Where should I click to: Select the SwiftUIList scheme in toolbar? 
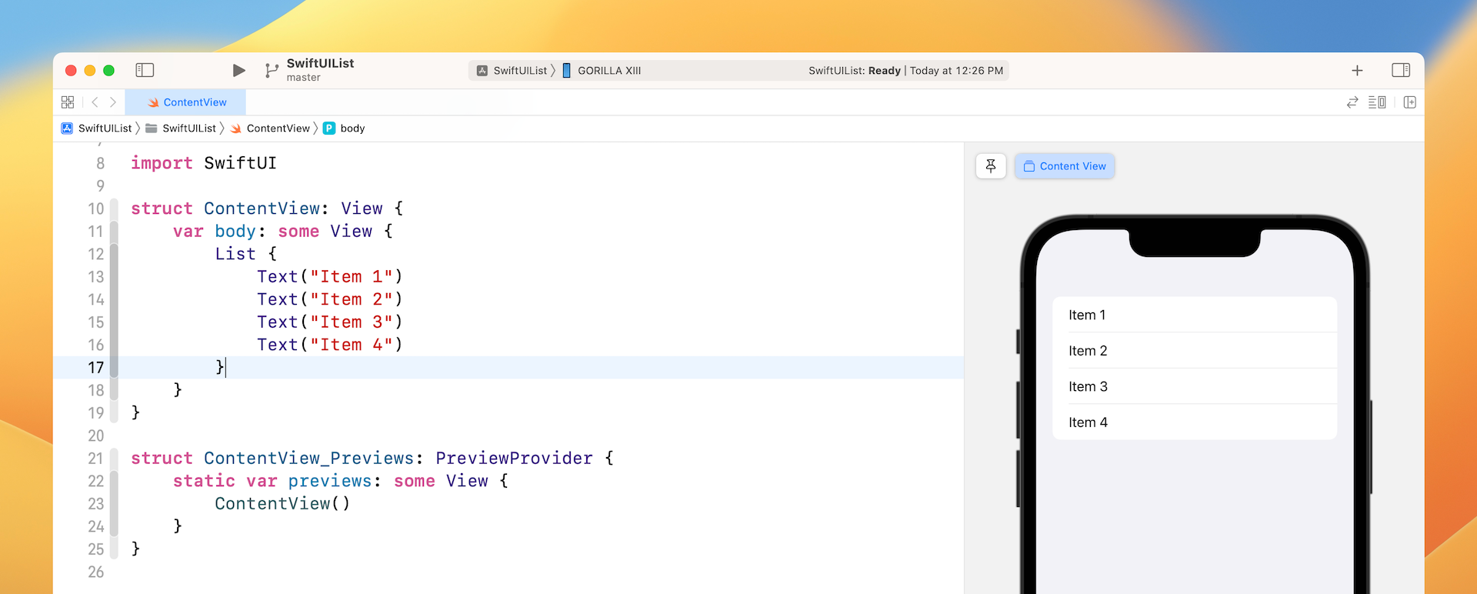512,70
